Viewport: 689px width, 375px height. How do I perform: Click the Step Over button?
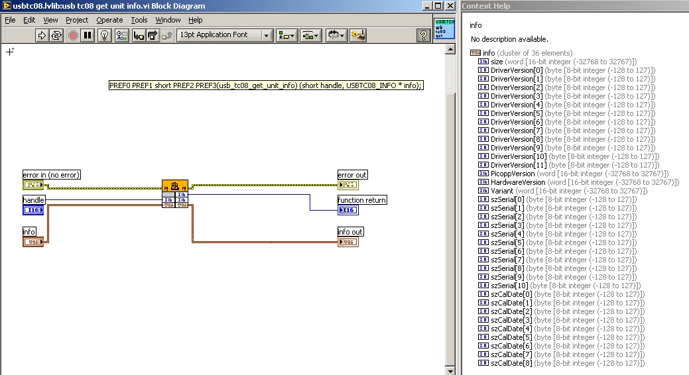(x=153, y=35)
